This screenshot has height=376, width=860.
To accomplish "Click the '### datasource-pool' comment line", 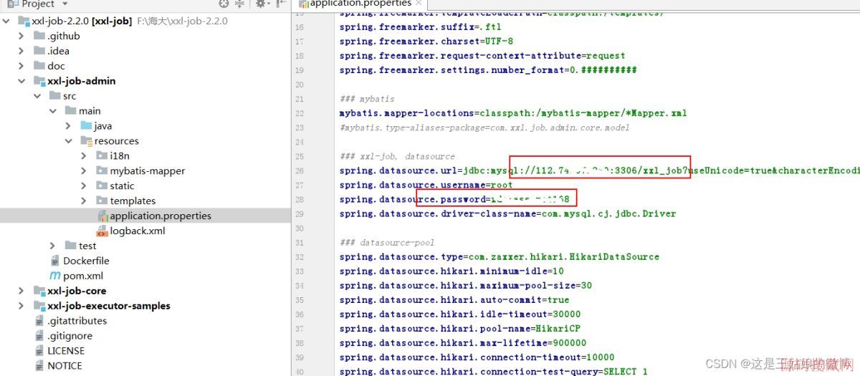I will pyautogui.click(x=387, y=242).
